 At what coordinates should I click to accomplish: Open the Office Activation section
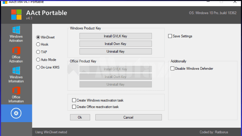coord(16,55)
